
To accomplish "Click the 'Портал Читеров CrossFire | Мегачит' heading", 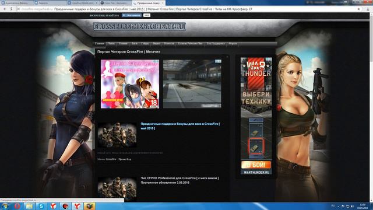I will tap(129, 52).
